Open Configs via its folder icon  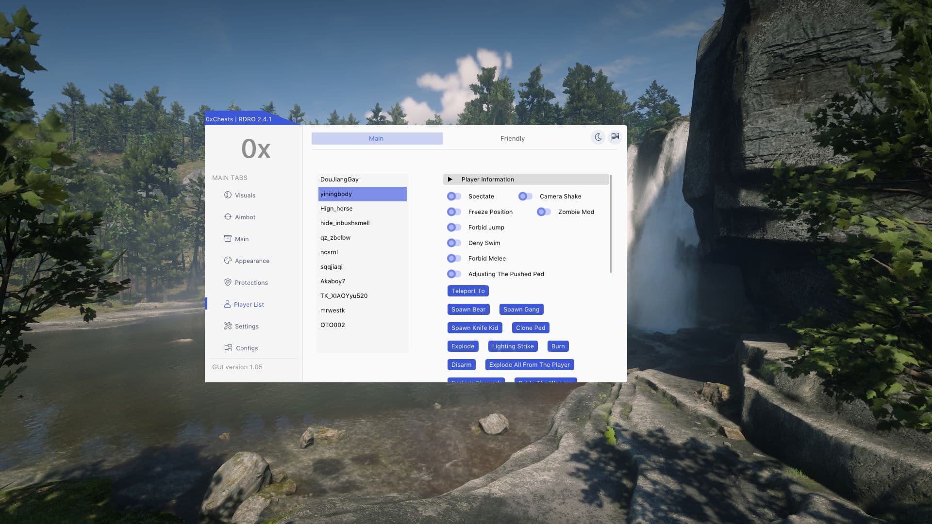[x=228, y=348]
